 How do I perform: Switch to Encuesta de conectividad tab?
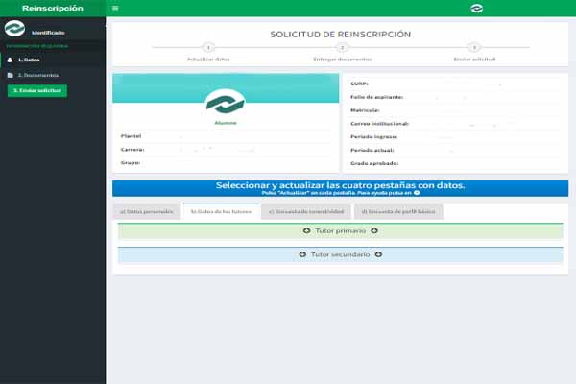click(x=306, y=211)
